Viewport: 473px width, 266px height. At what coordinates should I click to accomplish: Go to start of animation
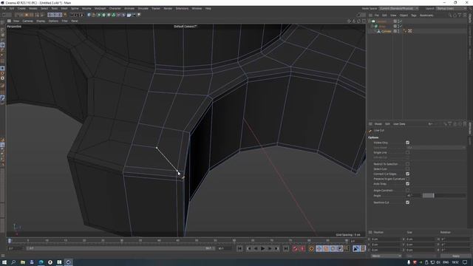tap(239, 248)
